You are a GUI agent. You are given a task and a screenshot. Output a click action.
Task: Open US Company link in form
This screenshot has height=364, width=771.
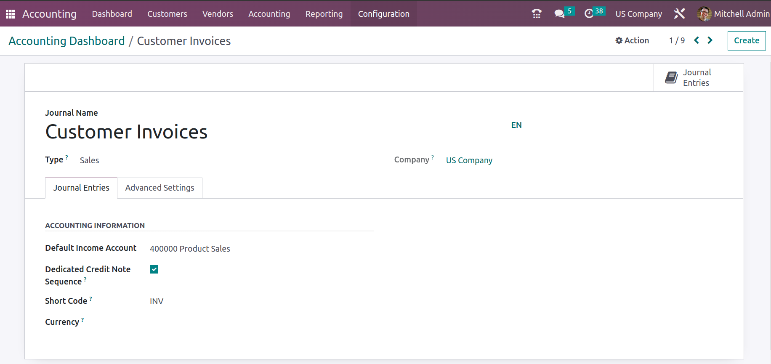pos(469,160)
